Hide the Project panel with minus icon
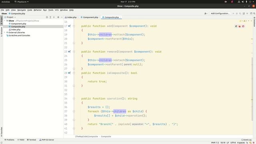Image resolution: width=256 pixels, height=144 pixels. pos(62,17)
